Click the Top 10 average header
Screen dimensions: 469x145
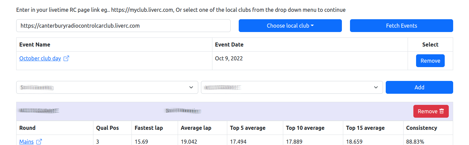(x=305, y=128)
